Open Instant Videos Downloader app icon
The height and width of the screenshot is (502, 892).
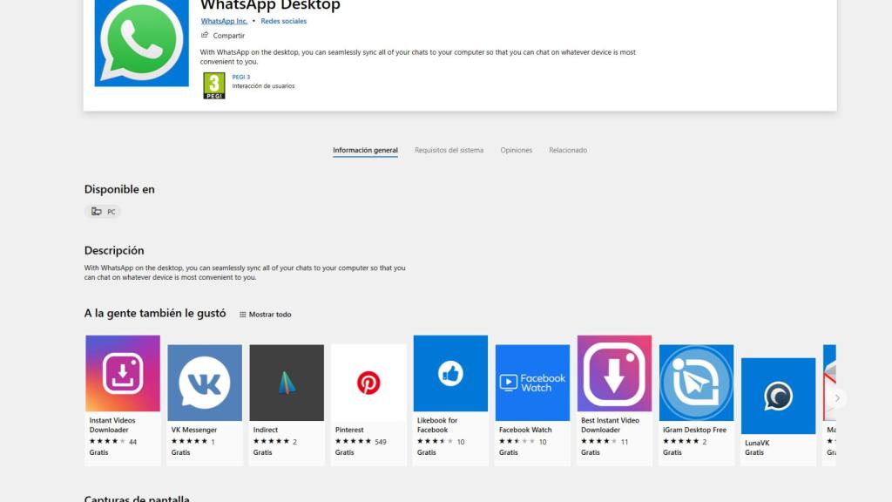tap(123, 373)
